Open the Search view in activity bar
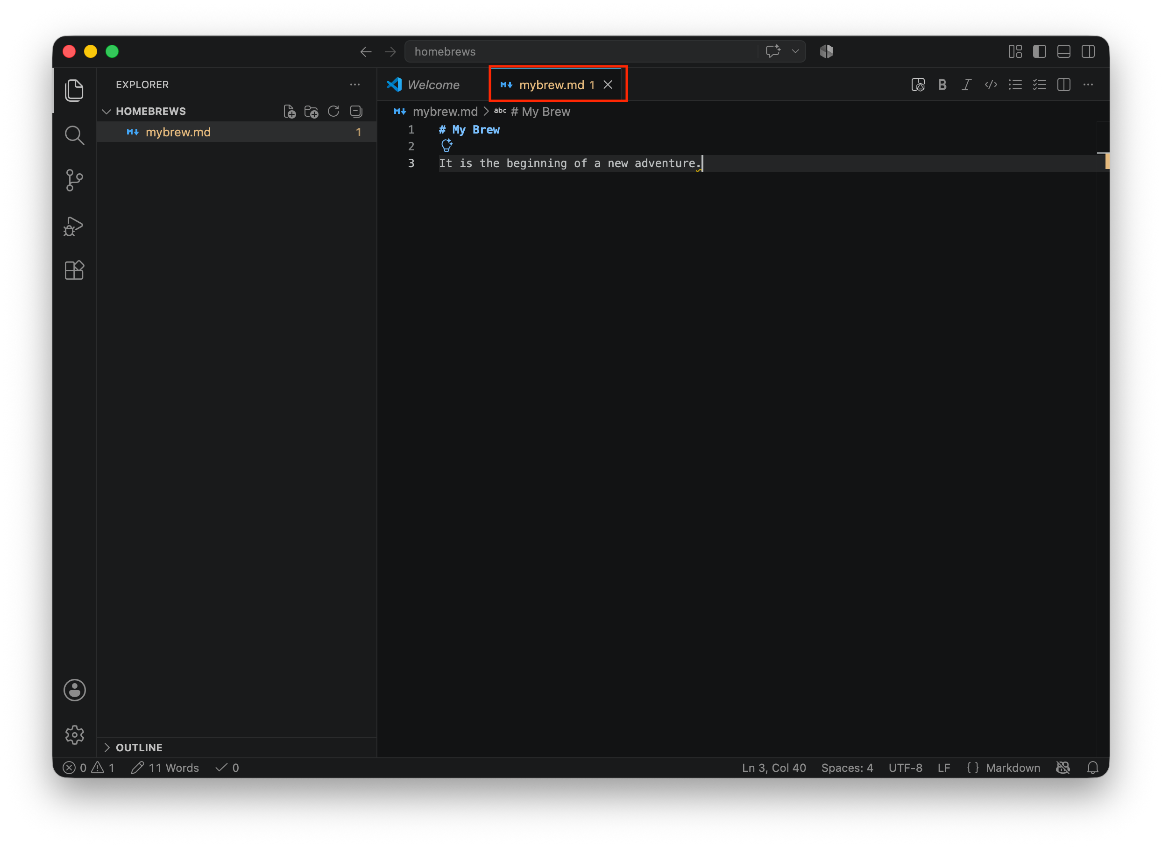The width and height of the screenshot is (1162, 847). point(74,135)
